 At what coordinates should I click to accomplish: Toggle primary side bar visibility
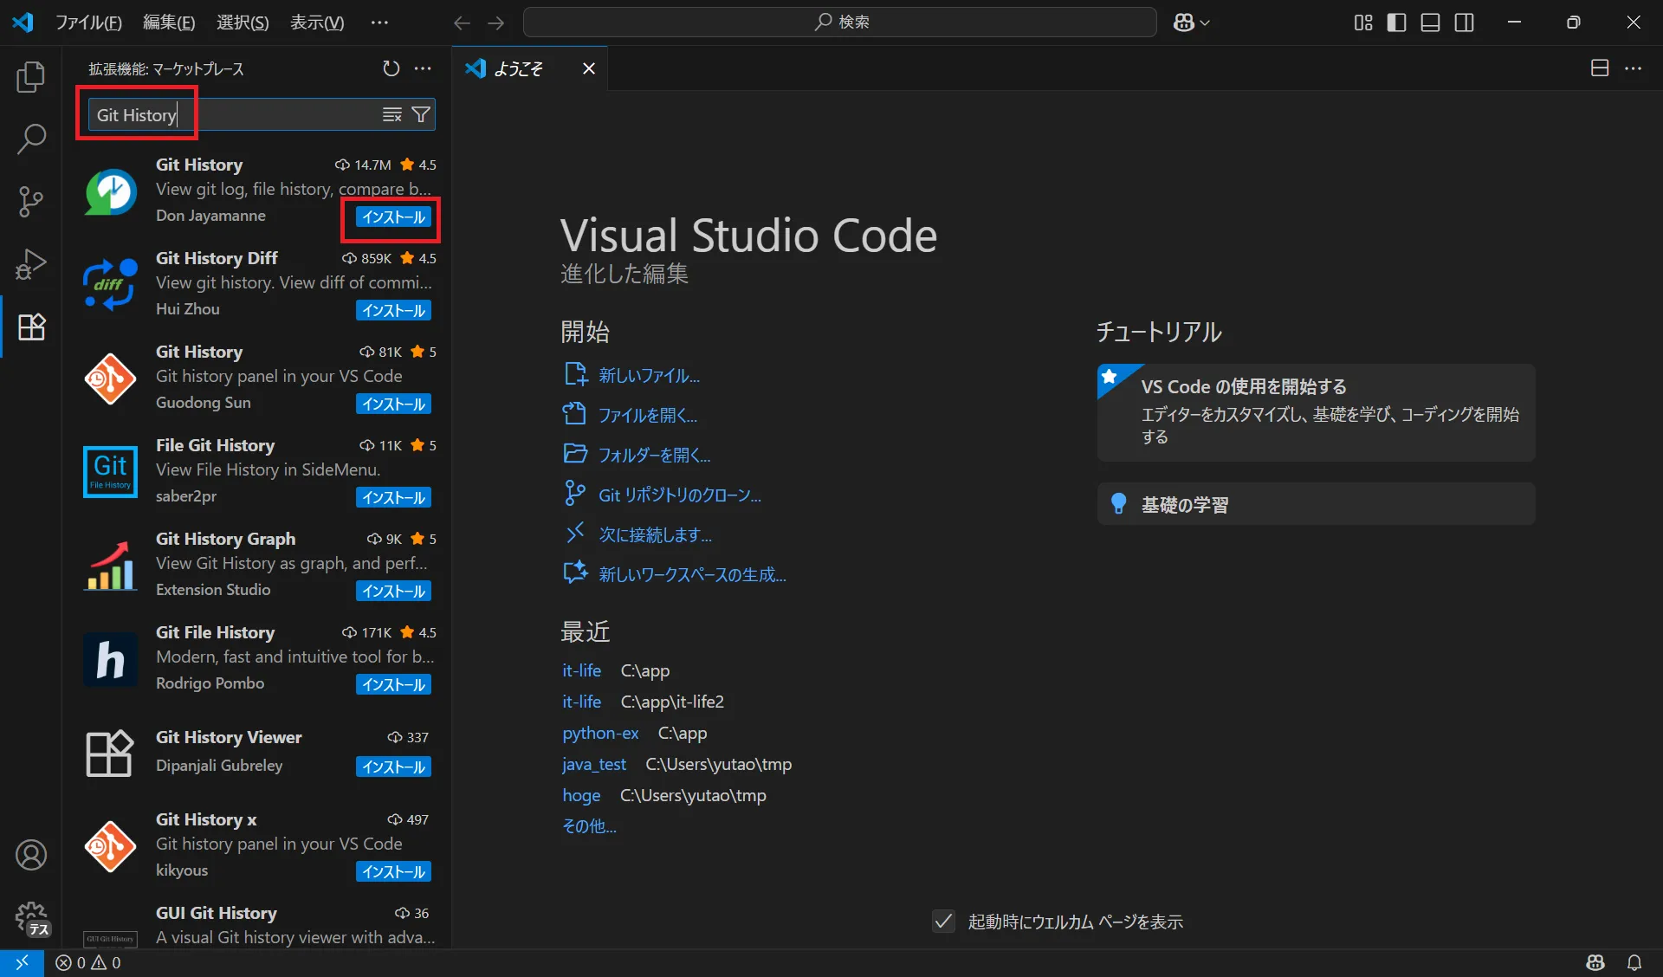click(1396, 23)
